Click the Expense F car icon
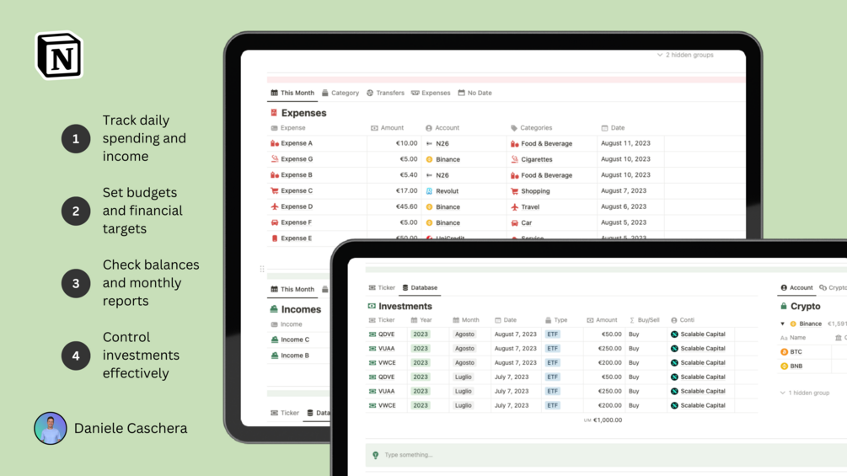This screenshot has width=847, height=476. [275, 222]
